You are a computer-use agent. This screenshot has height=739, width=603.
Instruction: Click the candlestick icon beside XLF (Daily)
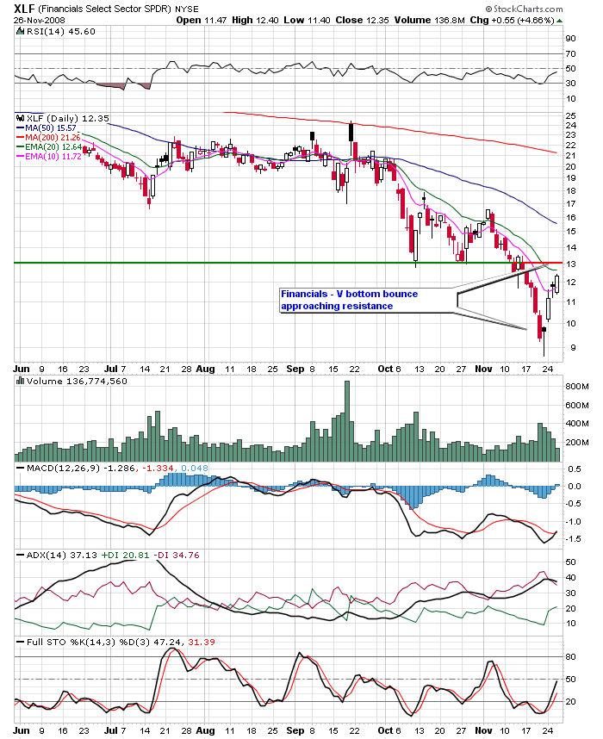(x=21, y=118)
